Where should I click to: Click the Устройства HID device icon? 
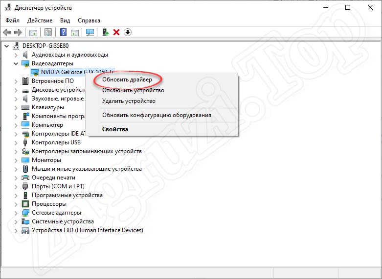point(25,230)
